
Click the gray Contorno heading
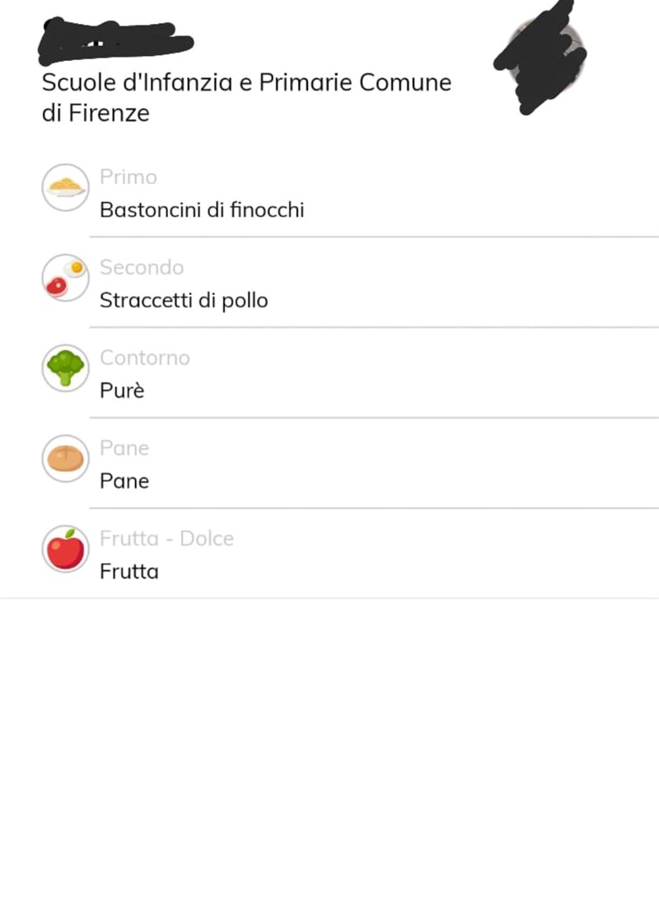coord(144,358)
